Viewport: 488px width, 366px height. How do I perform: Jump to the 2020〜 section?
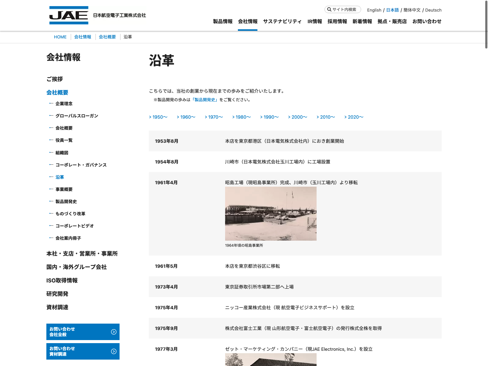coord(354,117)
